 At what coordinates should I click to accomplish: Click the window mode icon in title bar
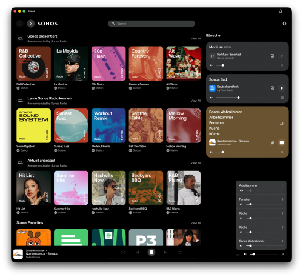281,11
